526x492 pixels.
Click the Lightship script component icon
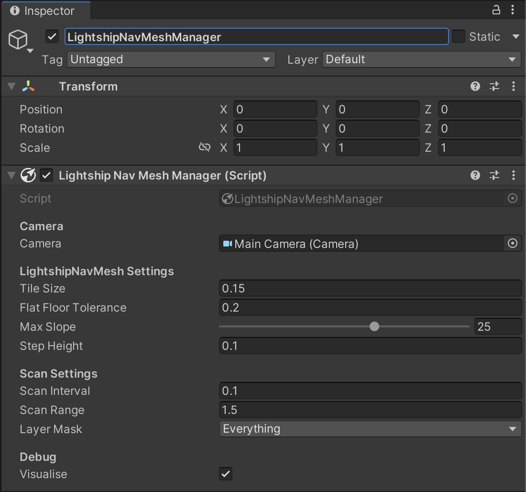(x=28, y=175)
